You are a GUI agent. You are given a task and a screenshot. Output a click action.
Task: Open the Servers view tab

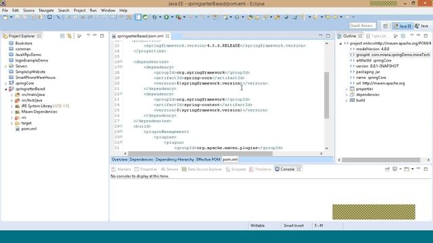tap(170, 169)
